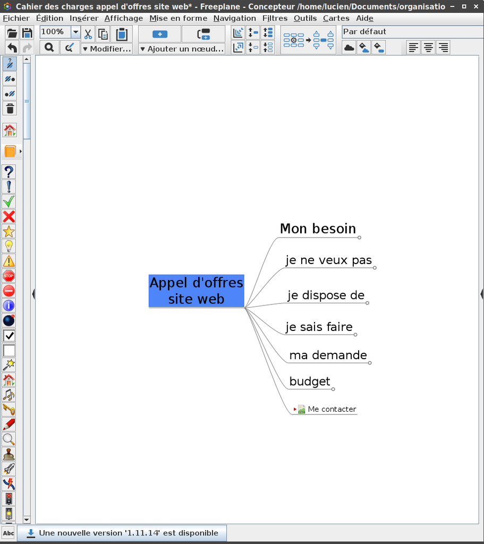The height and width of the screenshot is (544, 484).
Task: Click the lightning bolt on blue cable icon
Action: pyautogui.click(x=9, y=483)
